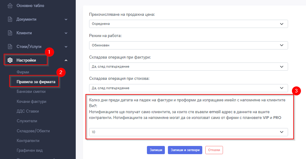Open ДДС Ставки settings page
Viewport: 306px width, 159px height.
tap(28, 111)
